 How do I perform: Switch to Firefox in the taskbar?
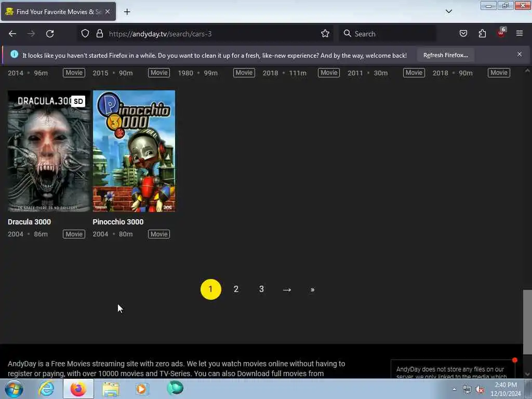point(78,389)
